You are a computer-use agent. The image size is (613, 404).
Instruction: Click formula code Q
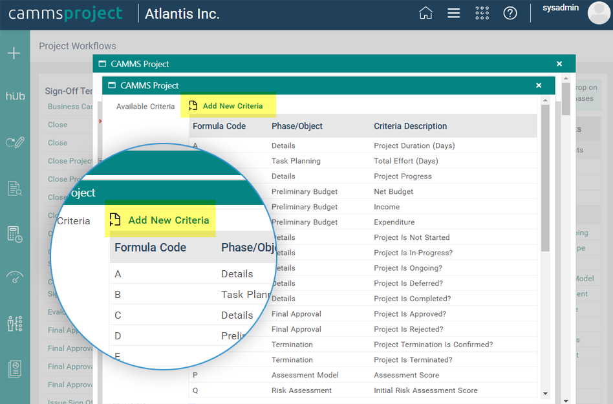(x=195, y=390)
